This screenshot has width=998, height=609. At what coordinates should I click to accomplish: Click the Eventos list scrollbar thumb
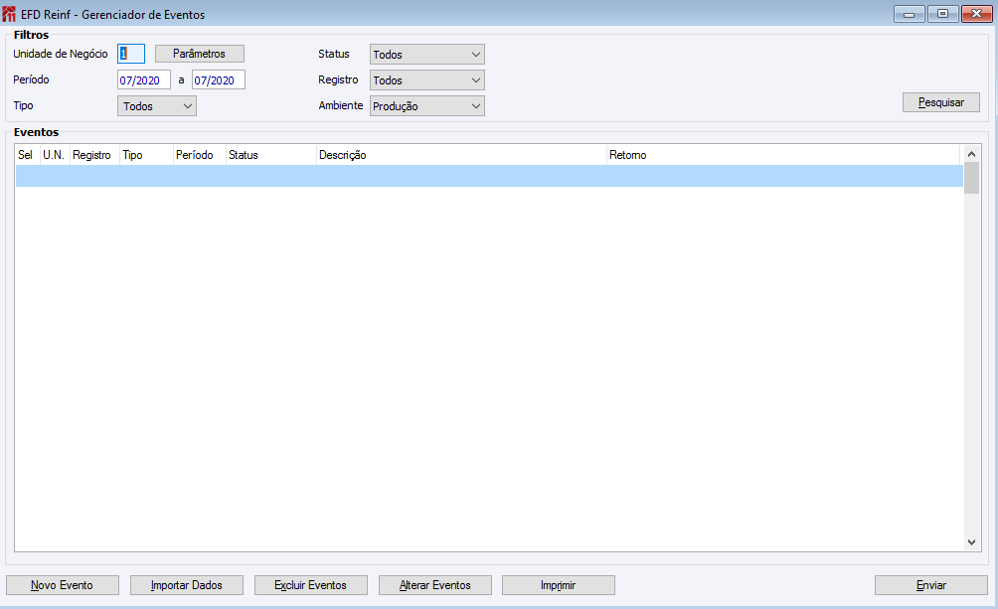click(x=971, y=178)
